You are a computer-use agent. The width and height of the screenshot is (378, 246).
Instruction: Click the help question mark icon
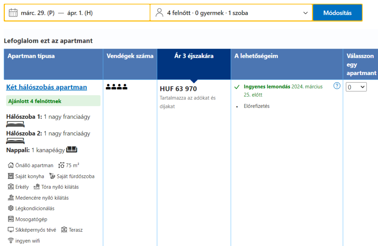click(337, 85)
